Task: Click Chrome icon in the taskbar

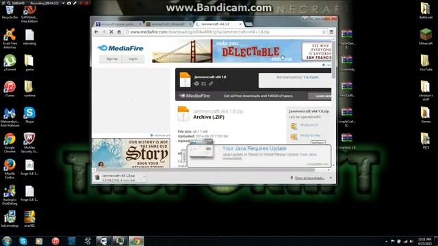Action: point(136,241)
